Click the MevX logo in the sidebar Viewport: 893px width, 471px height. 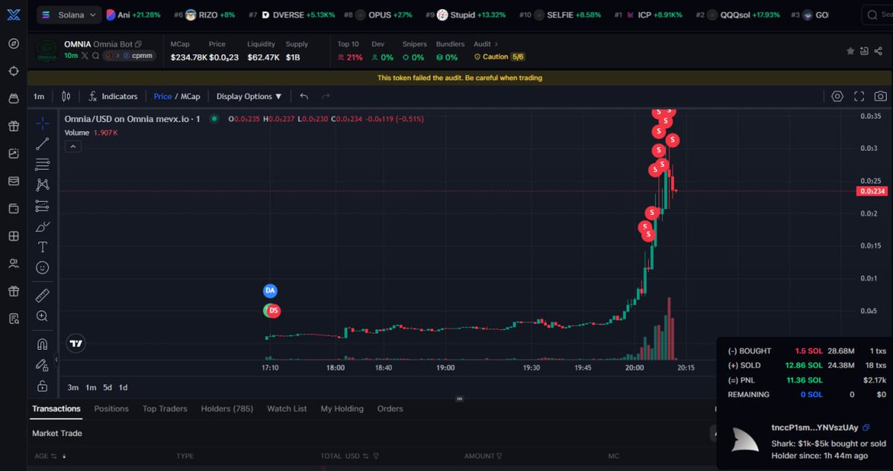(x=13, y=15)
